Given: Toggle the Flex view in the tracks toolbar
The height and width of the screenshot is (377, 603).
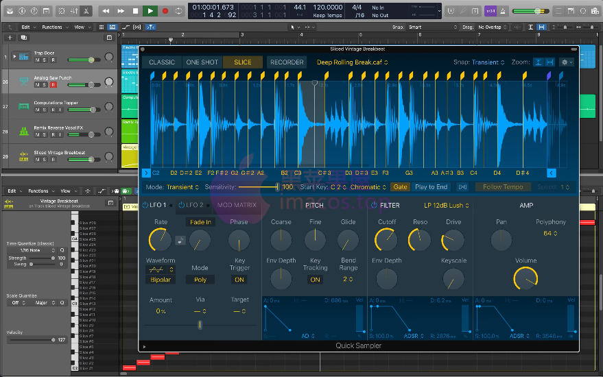Looking at the screenshot, I should (137, 27).
